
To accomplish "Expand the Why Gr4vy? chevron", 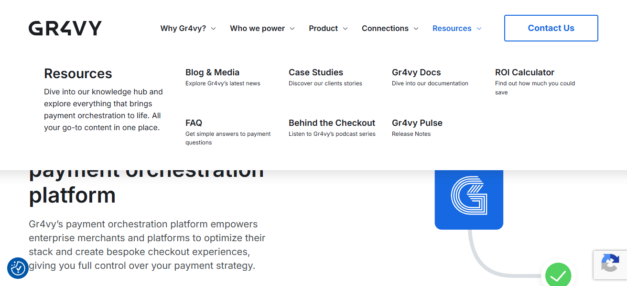I will [x=214, y=29].
